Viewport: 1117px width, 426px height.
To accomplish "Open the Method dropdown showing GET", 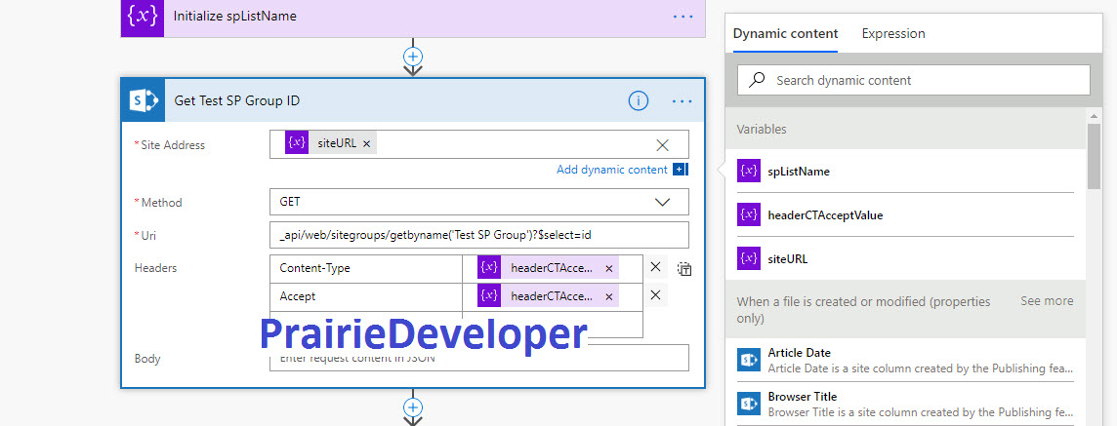I will [x=478, y=202].
